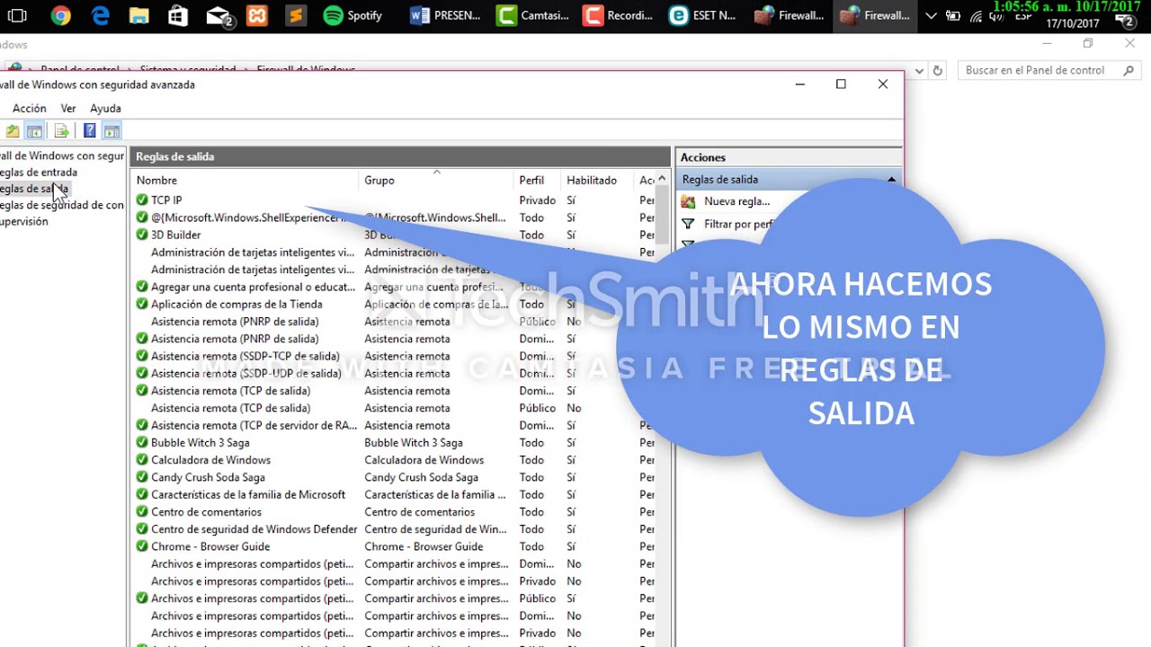Screen dimensions: 1151x647
Task: Launch Google Chrome from the taskbar
Action: click(60, 15)
